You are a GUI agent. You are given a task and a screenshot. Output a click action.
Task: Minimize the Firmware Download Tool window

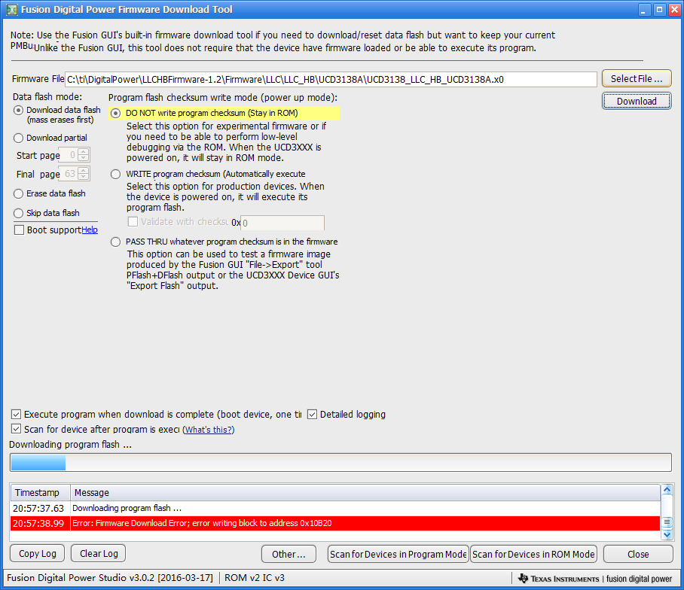point(644,10)
